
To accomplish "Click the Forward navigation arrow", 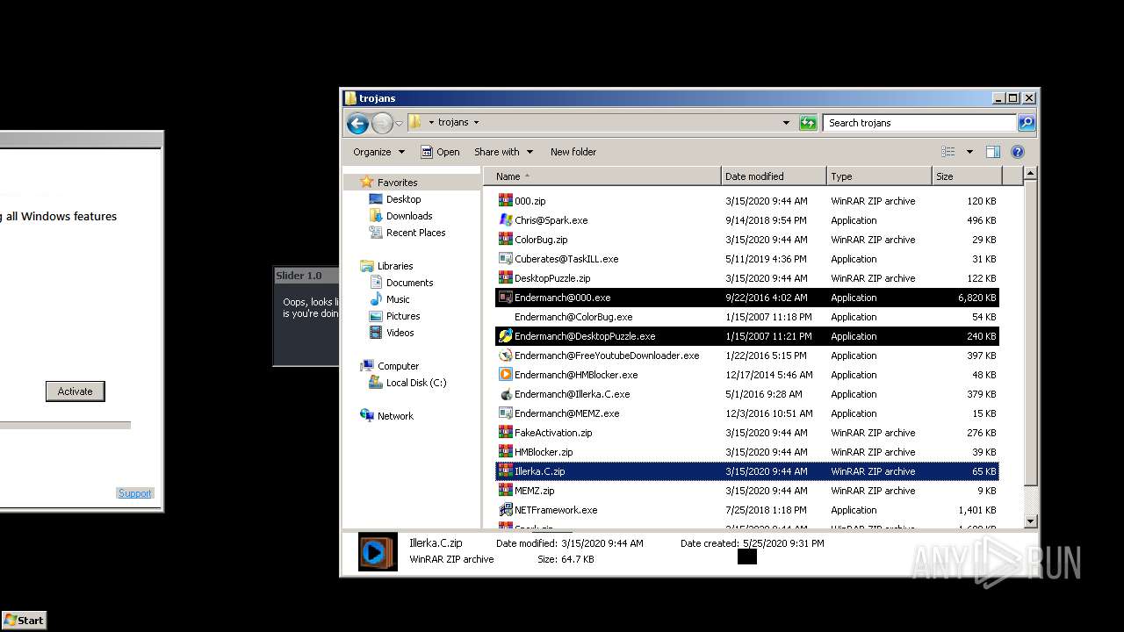I will (382, 123).
